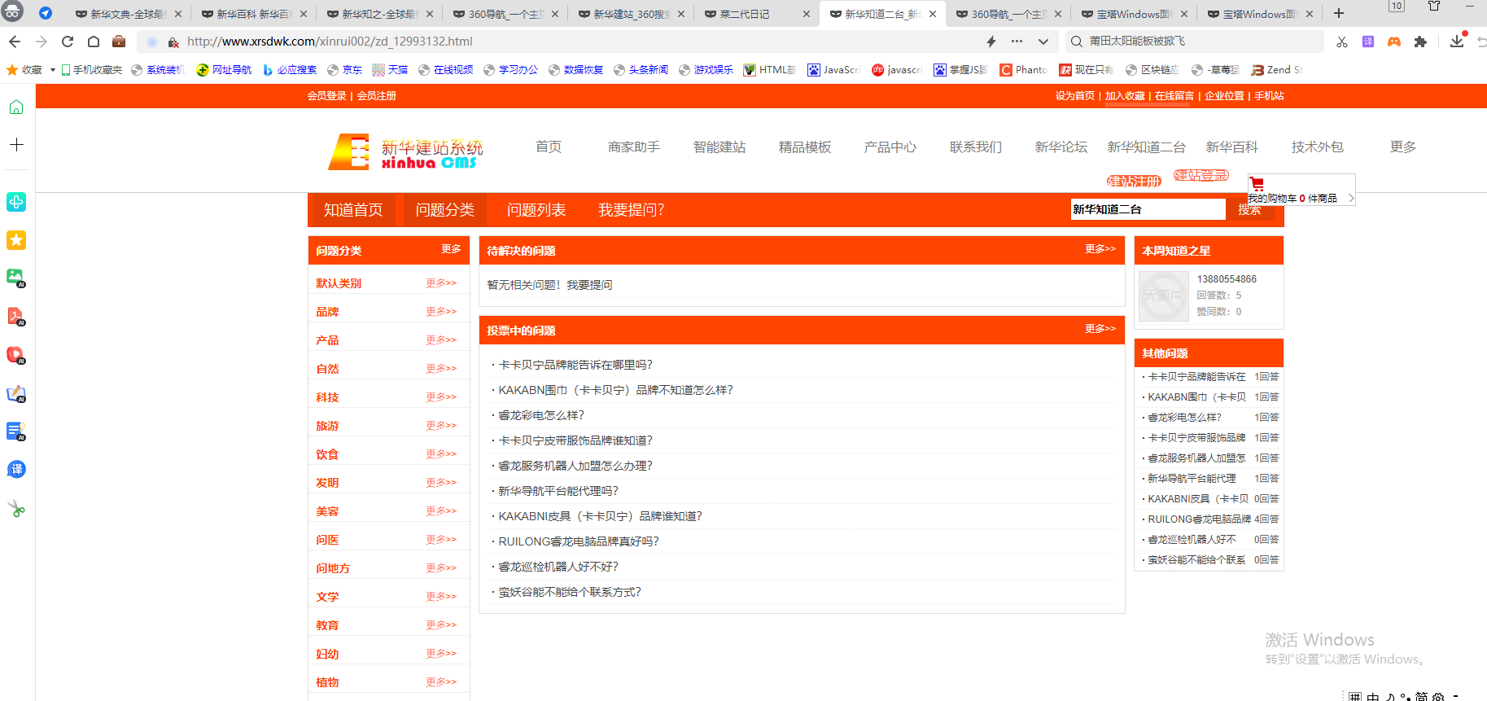
Task: Click the 搜索 button
Action: point(1249,210)
